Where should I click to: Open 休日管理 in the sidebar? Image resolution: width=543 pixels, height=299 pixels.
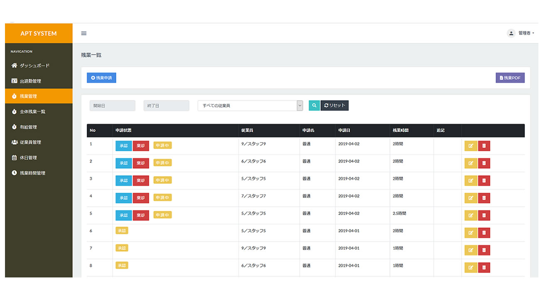(x=28, y=158)
